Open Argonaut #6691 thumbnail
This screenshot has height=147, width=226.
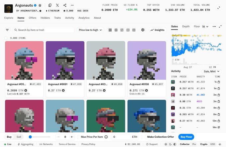pos(65,61)
